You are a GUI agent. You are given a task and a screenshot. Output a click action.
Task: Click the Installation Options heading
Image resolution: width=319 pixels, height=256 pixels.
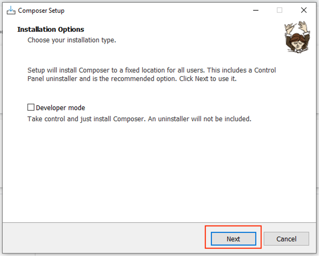tap(51, 29)
